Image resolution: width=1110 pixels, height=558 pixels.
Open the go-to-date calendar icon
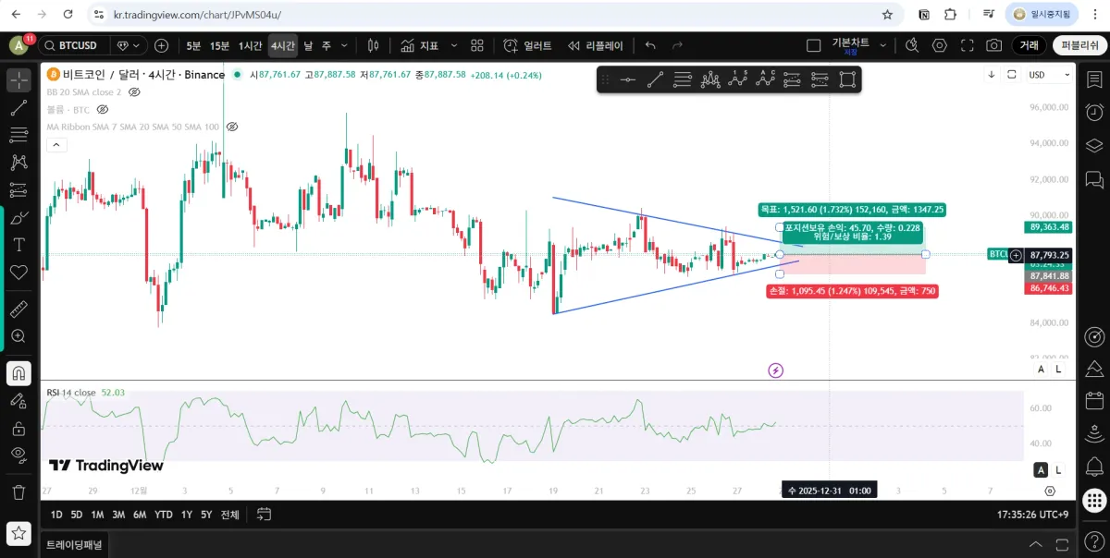click(x=265, y=515)
